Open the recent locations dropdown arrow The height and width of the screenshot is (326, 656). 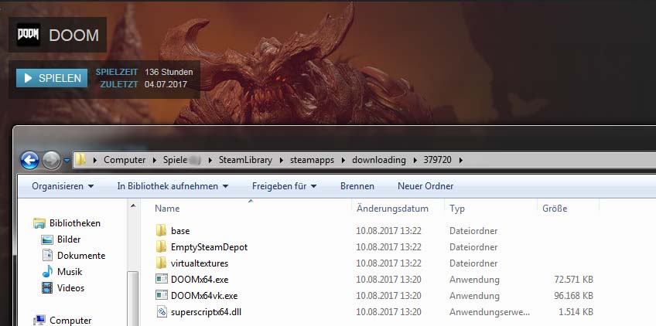[x=67, y=161]
